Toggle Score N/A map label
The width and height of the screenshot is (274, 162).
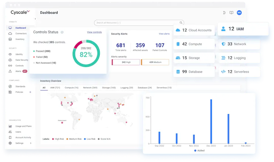click(104, 139)
